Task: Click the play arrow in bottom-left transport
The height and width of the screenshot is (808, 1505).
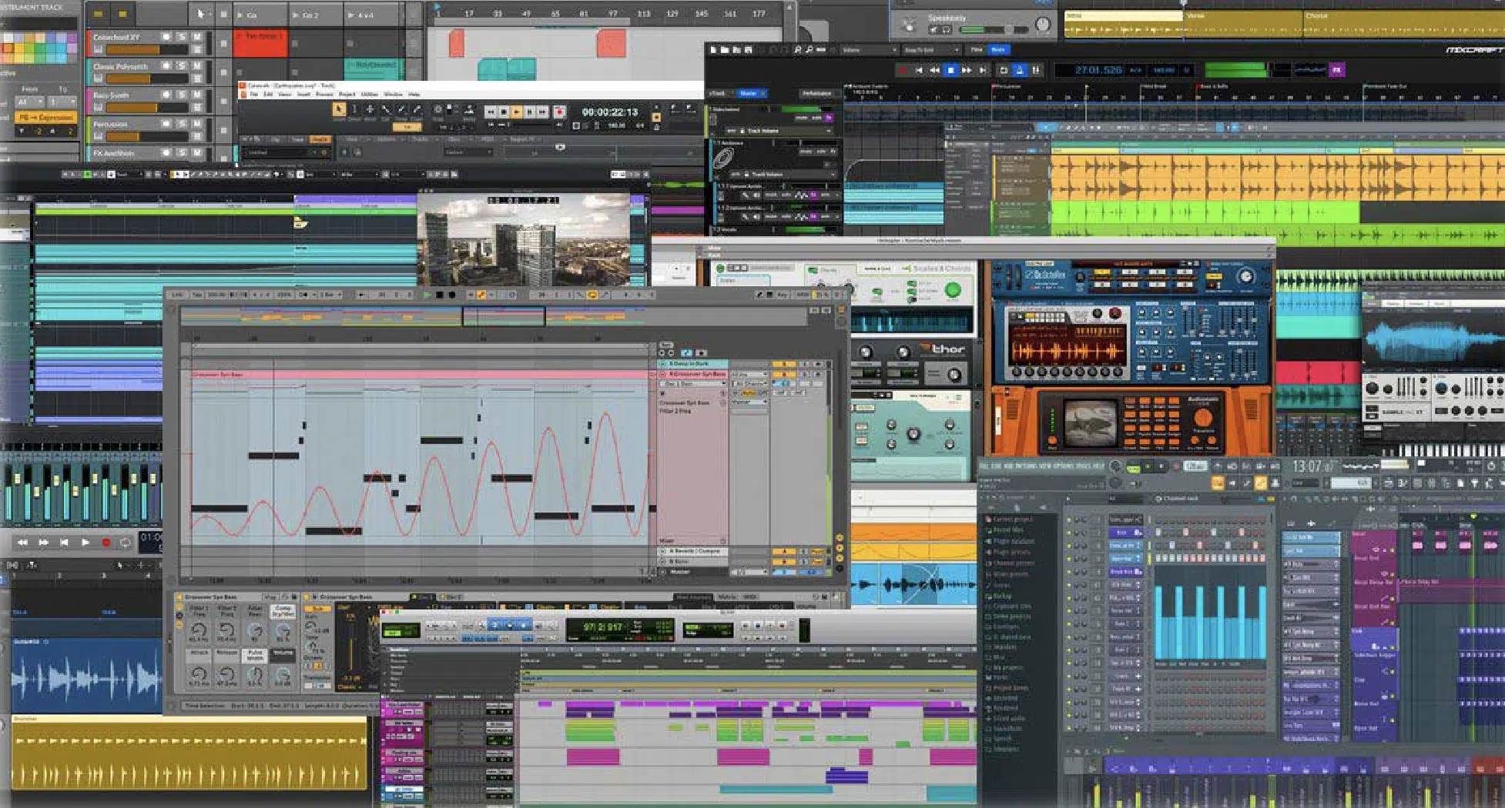Action: click(x=85, y=543)
